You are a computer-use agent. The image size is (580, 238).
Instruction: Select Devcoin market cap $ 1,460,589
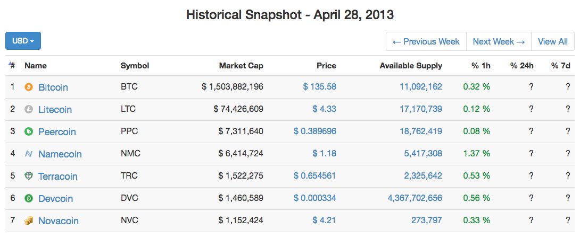click(x=241, y=198)
